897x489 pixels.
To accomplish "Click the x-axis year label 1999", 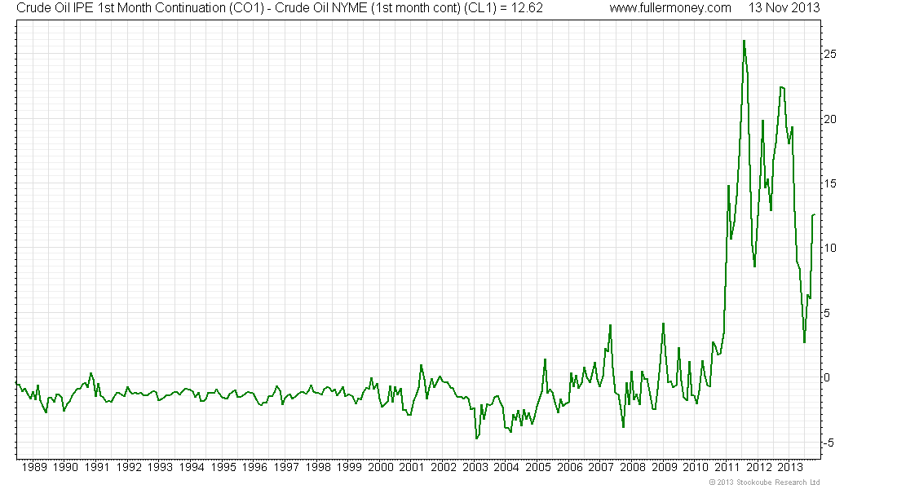I will [x=349, y=467].
